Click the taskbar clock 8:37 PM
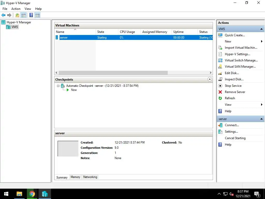The height and width of the screenshot is (199, 265). coord(243,191)
